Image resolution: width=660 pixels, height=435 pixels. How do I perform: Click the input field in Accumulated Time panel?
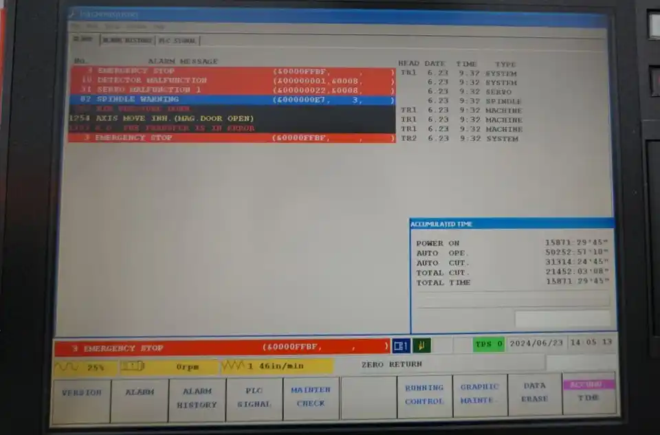(562, 318)
